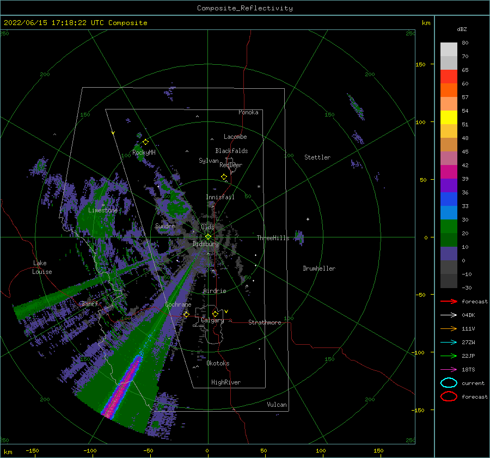Click the plus marker east of ThreeHills
This screenshot has width=490, height=458.
coord(308,219)
